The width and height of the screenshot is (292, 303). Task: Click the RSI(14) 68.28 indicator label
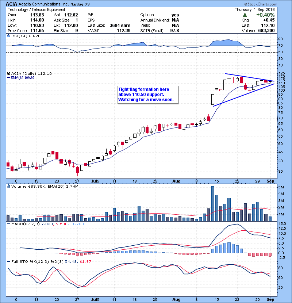[26, 36]
